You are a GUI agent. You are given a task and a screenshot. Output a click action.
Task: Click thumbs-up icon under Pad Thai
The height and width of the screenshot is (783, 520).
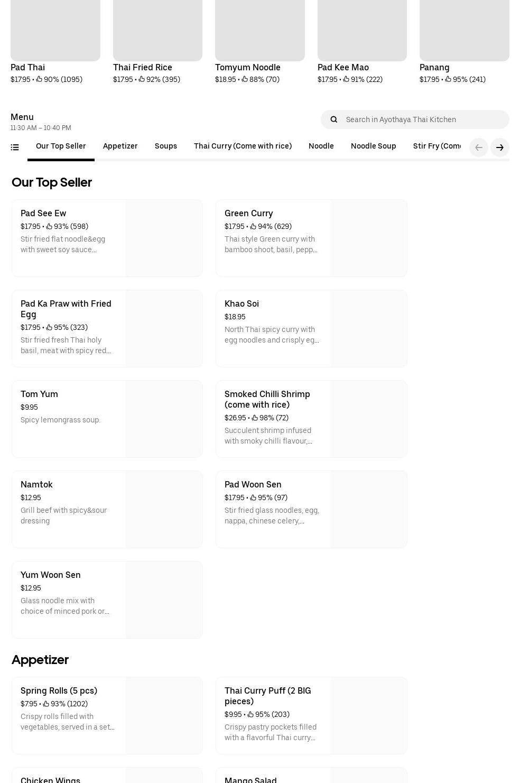pyautogui.click(x=39, y=79)
